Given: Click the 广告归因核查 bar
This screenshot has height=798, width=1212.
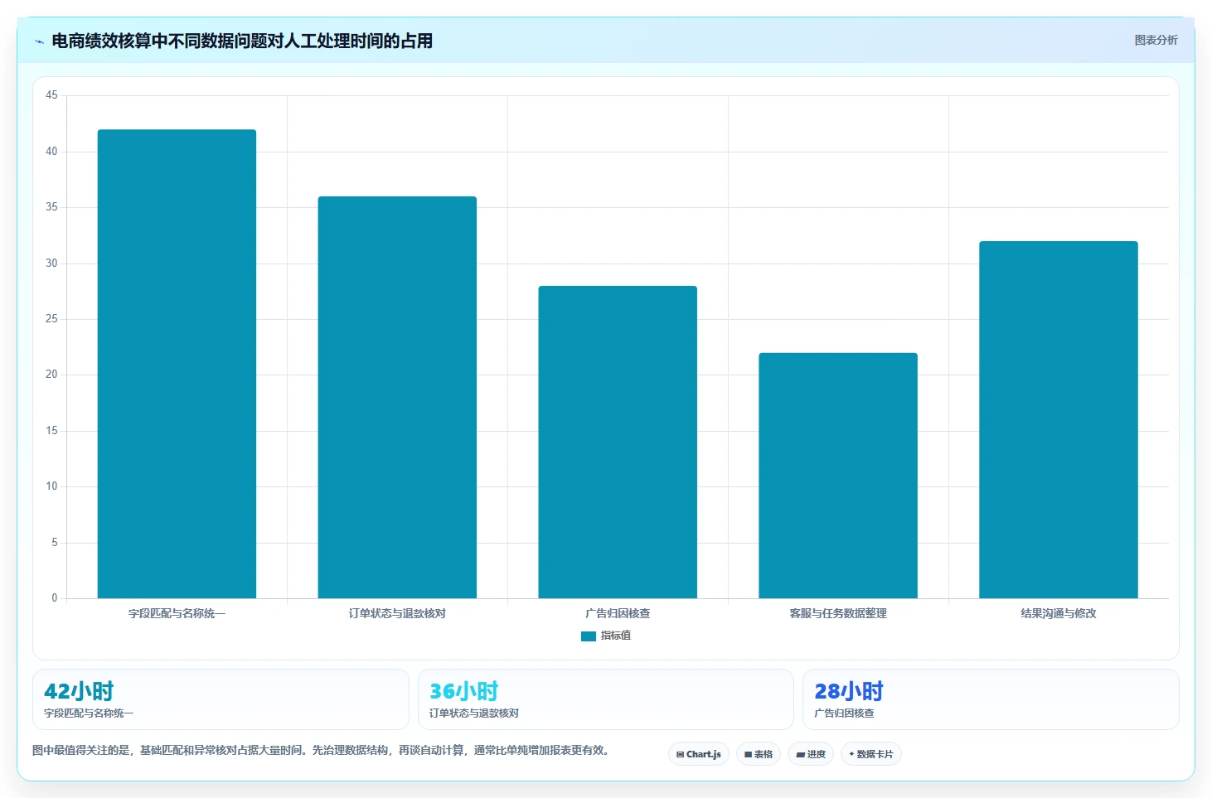Looking at the screenshot, I should click(618, 442).
